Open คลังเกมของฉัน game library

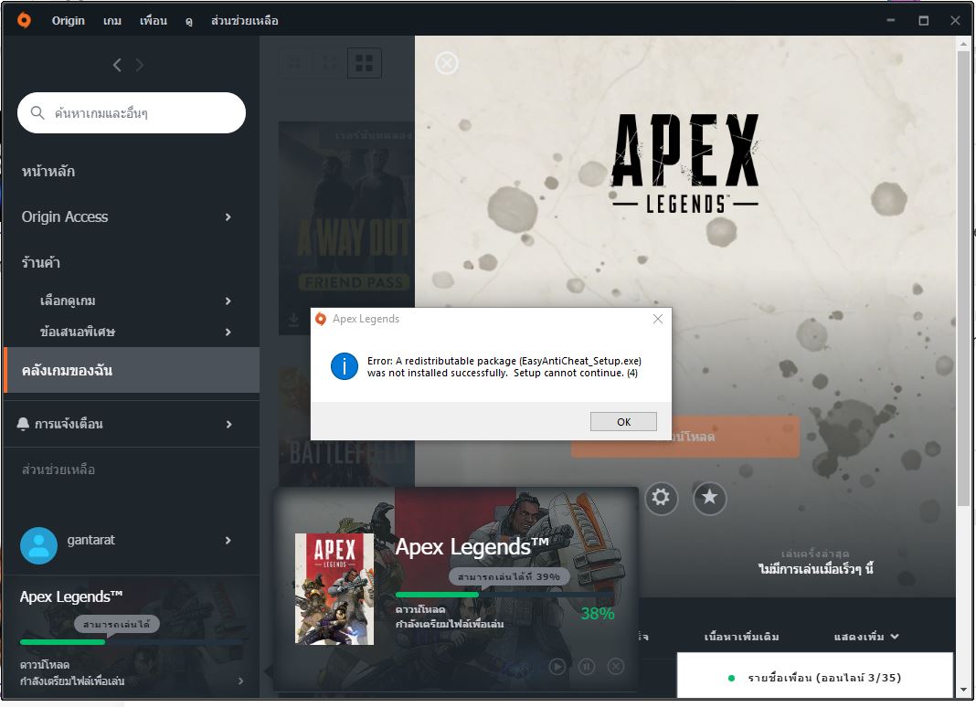click(x=132, y=370)
